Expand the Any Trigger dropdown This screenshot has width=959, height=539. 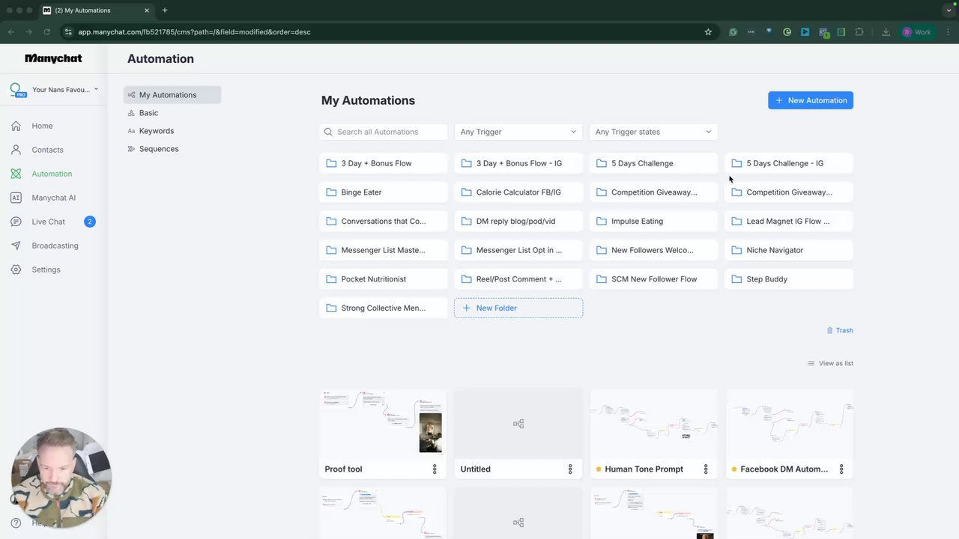(x=518, y=132)
